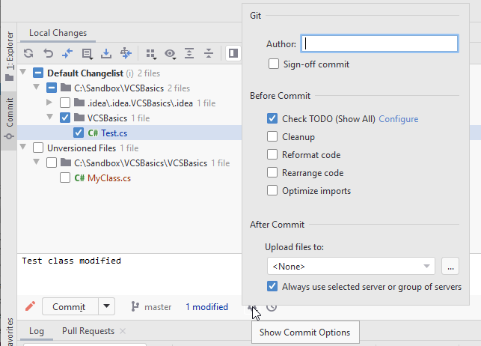Open the View Options eye icon
The width and height of the screenshot is (481, 346).
[x=170, y=53]
